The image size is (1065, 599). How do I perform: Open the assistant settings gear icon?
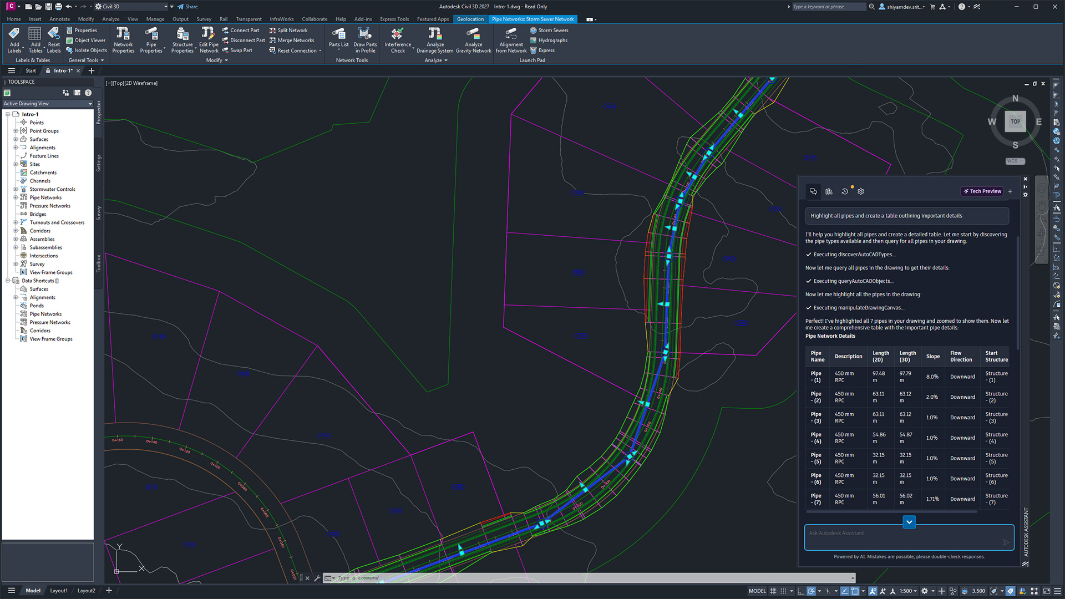(x=861, y=191)
